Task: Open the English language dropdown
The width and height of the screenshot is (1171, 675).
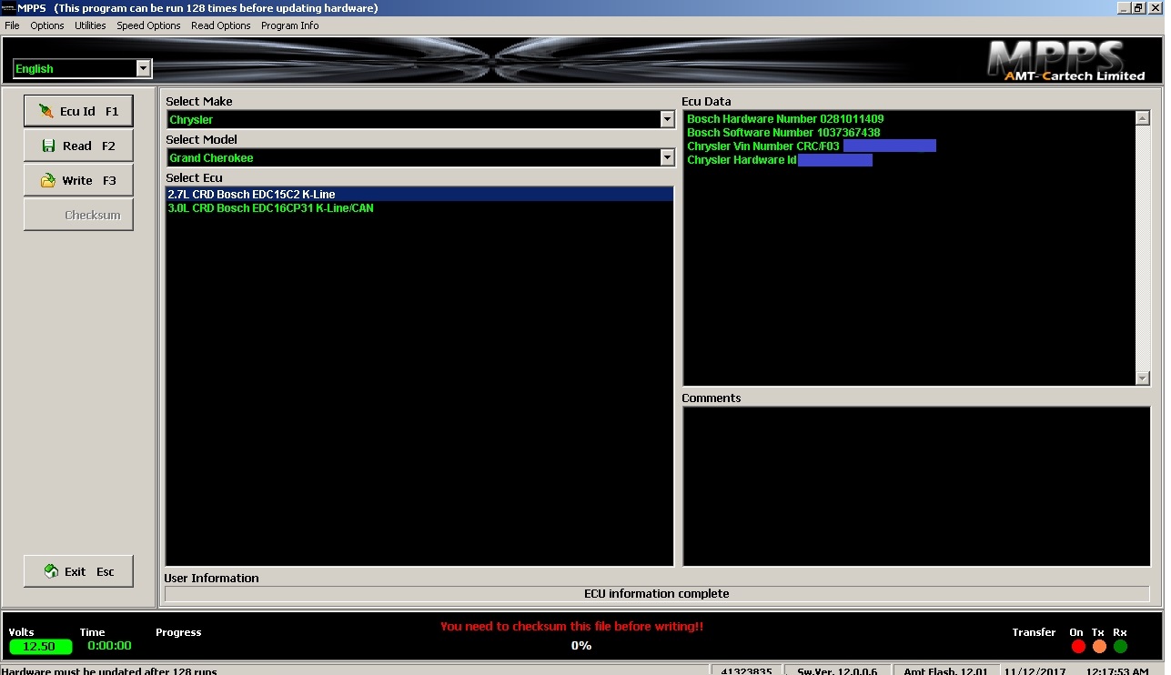Action: [x=143, y=68]
